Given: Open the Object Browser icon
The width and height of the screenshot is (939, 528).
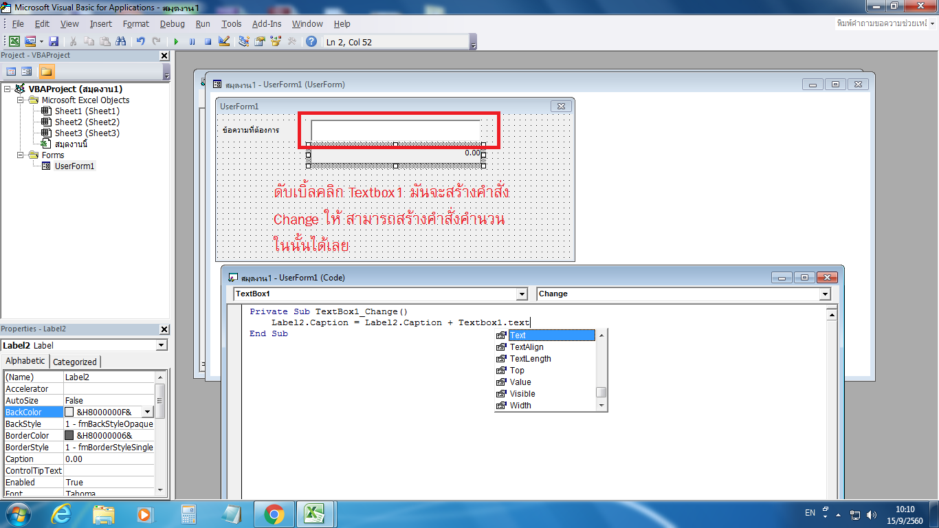Looking at the screenshot, I should (x=276, y=42).
